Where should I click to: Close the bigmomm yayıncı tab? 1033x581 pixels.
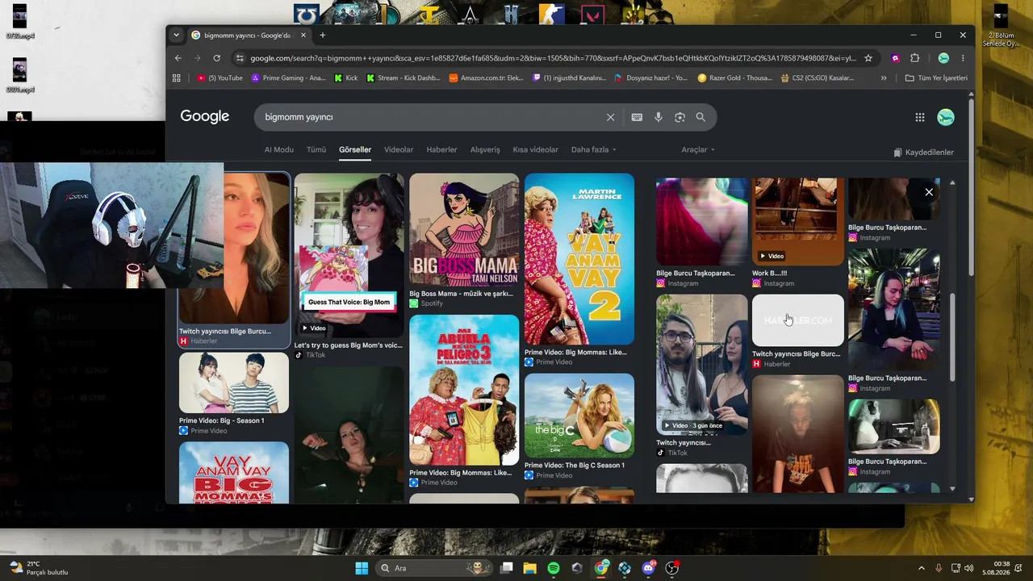tap(303, 36)
